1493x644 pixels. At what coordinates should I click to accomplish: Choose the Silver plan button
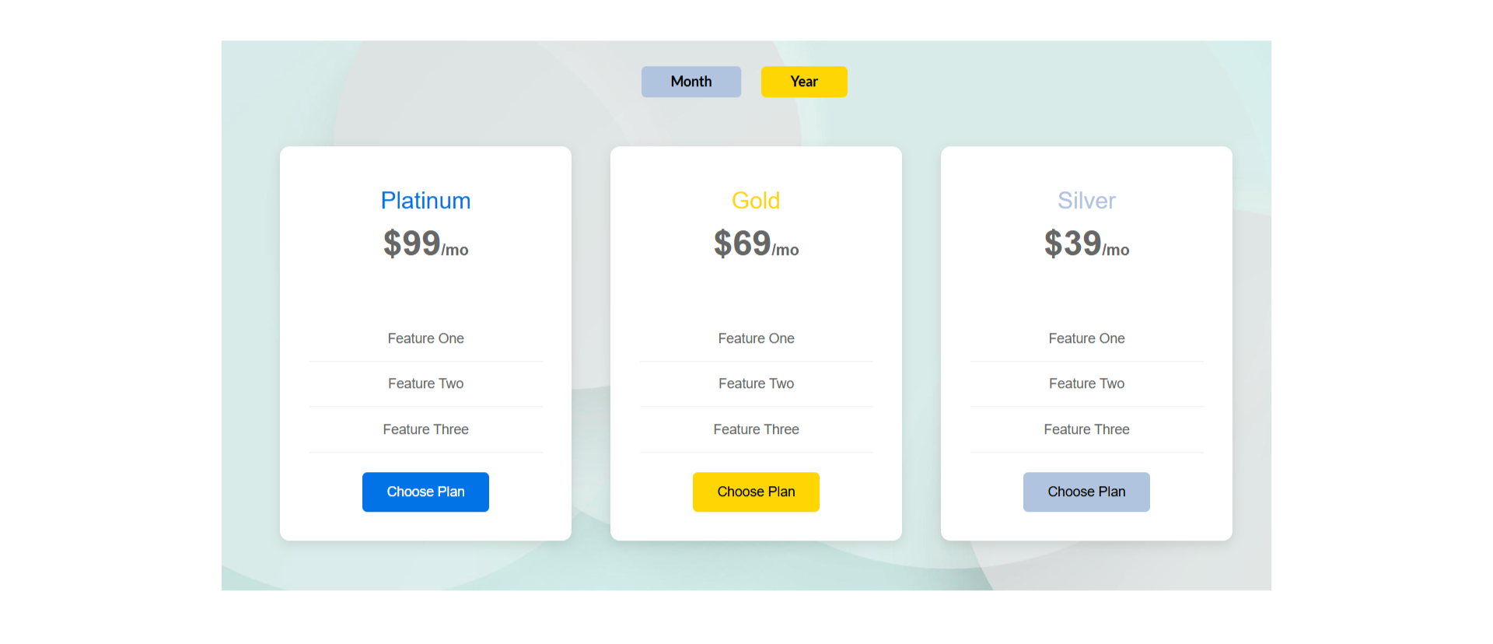click(x=1086, y=492)
